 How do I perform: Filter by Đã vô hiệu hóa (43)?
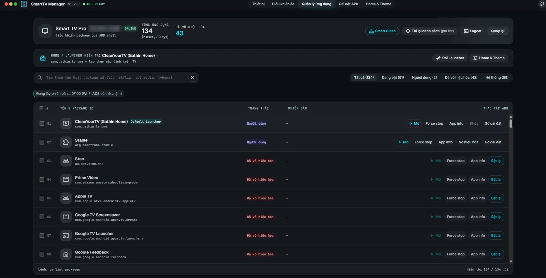[461, 78]
